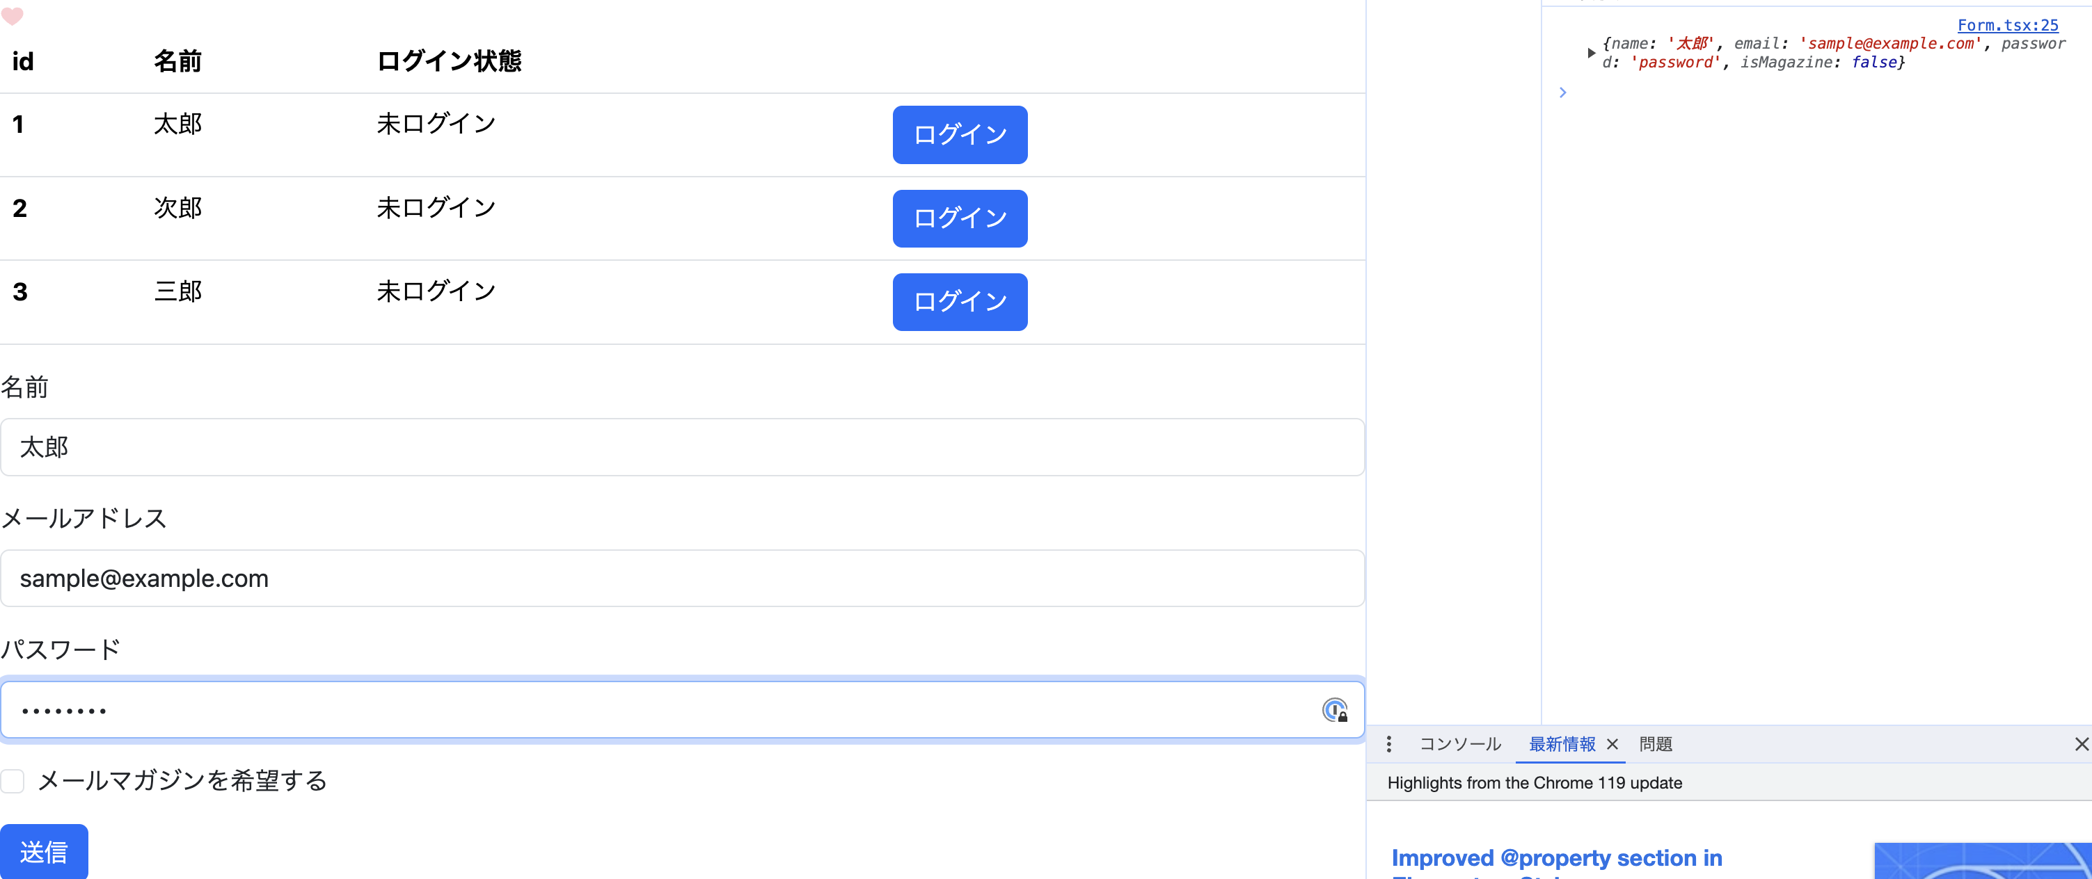The height and width of the screenshot is (879, 2092).
Task: Select the 最新情報 drawer tab
Action: (1562, 743)
